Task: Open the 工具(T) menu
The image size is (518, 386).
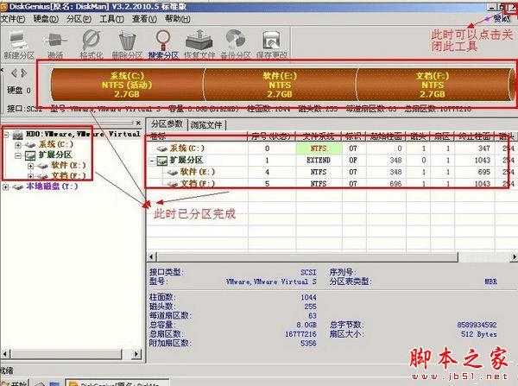Action: [112, 19]
